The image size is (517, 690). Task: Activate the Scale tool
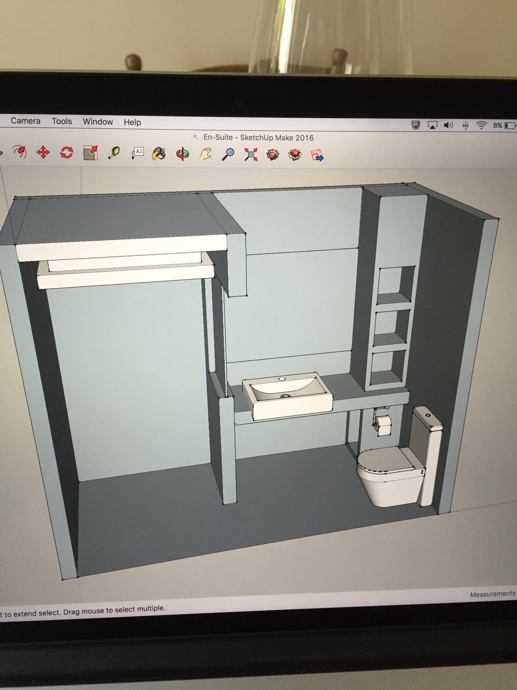pyautogui.click(x=90, y=153)
